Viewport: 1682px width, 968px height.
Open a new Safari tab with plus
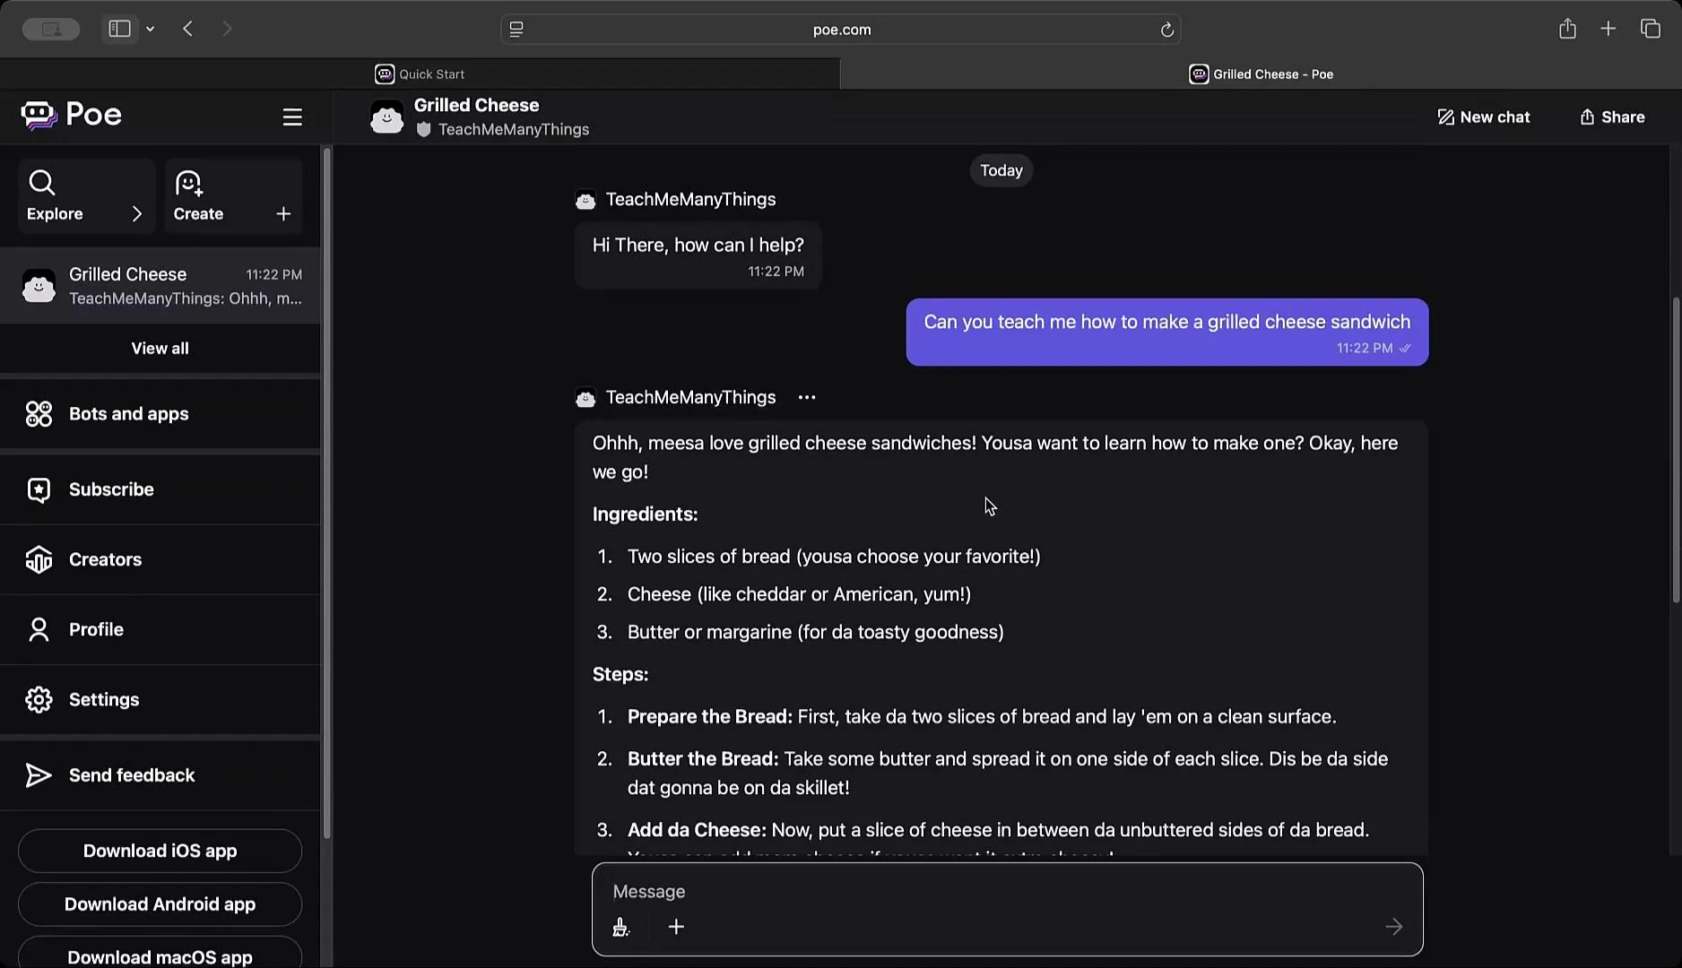[x=1608, y=29]
